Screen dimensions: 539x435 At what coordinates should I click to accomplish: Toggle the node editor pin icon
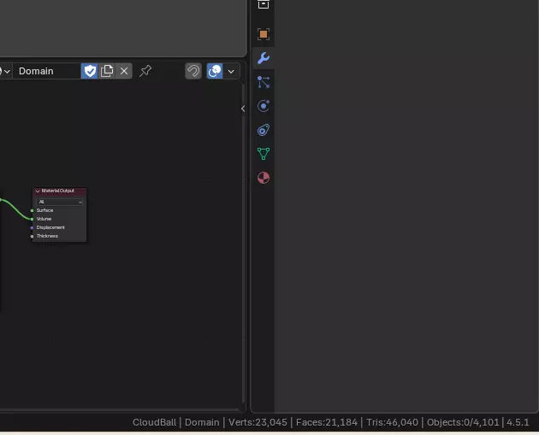coord(145,71)
